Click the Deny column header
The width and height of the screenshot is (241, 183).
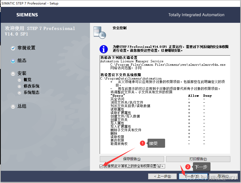(x=208, y=96)
